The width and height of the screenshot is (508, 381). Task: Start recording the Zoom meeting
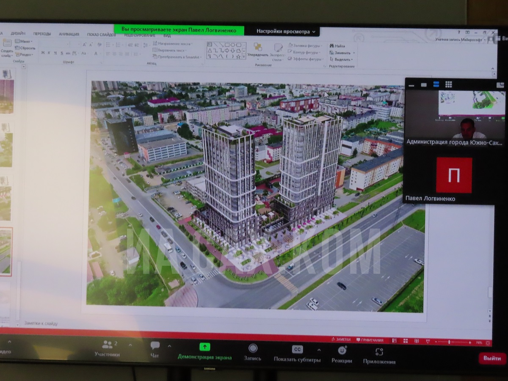[252, 352]
